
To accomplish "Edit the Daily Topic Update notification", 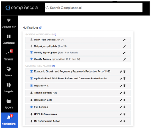I will 124,40.
